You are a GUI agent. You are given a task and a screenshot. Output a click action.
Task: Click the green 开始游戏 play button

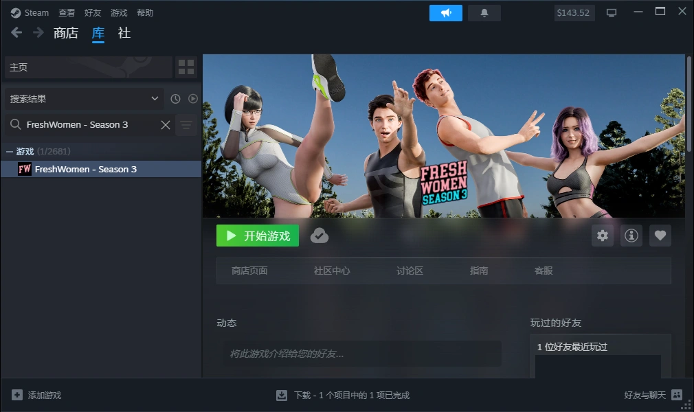pos(258,236)
